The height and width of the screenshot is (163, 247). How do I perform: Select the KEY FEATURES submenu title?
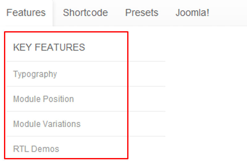click(x=49, y=47)
